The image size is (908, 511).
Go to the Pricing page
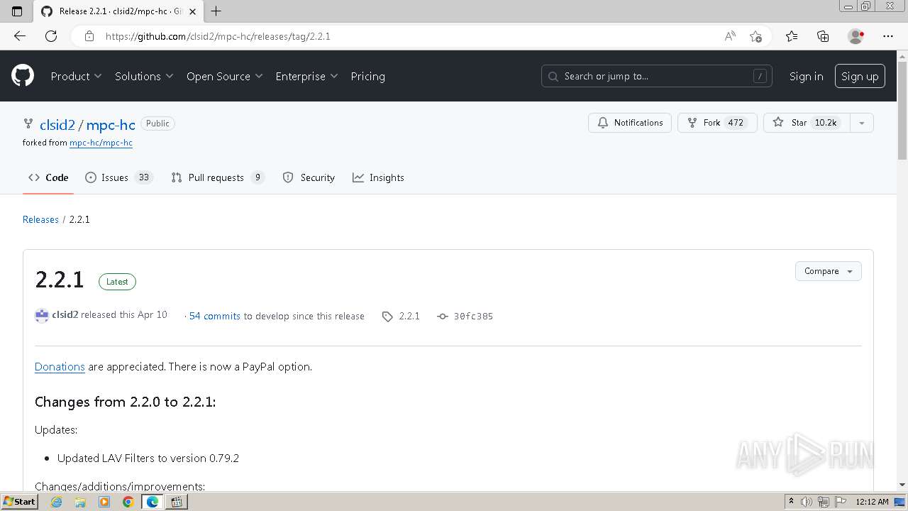coord(367,76)
